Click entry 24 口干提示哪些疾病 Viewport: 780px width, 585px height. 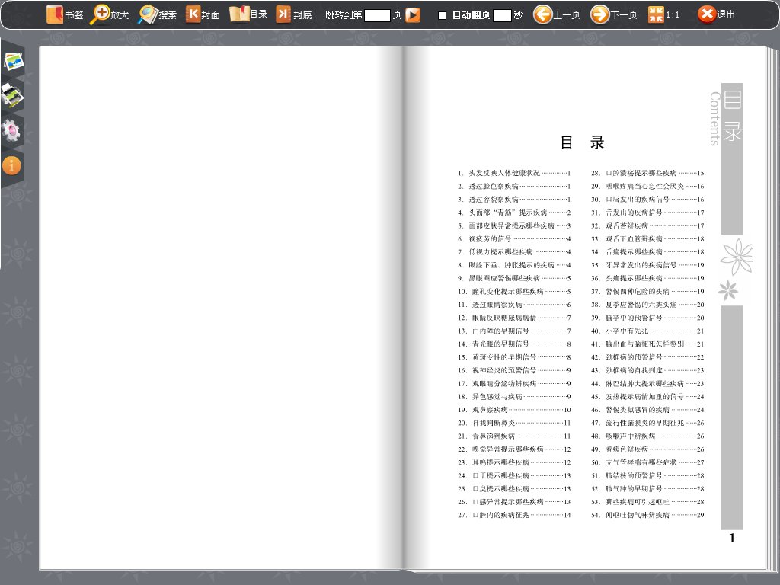[x=514, y=475]
